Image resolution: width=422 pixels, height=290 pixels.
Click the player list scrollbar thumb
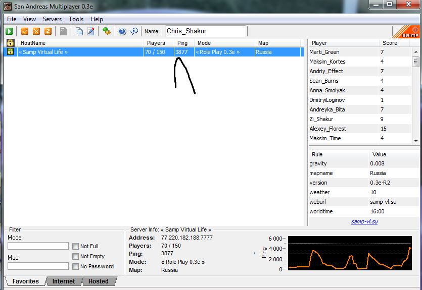tap(416, 62)
